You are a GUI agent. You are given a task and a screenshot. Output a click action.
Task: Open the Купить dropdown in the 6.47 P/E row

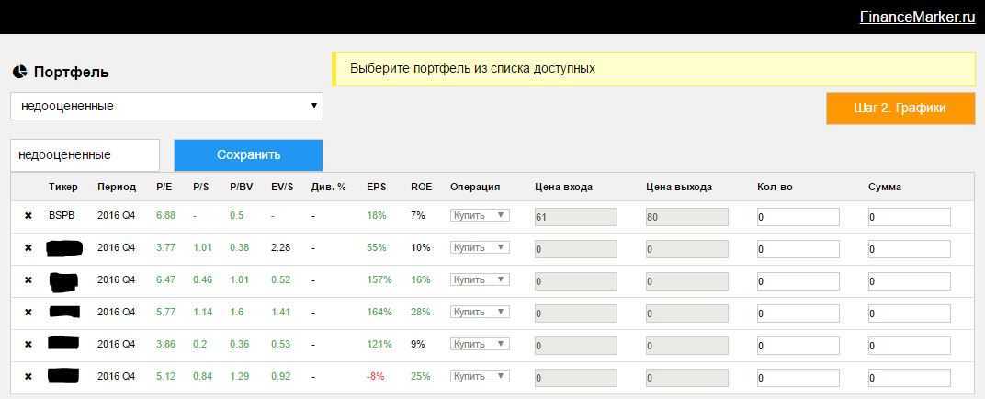point(480,279)
